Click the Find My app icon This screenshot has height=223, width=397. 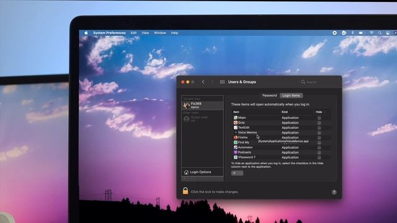tap(236, 142)
